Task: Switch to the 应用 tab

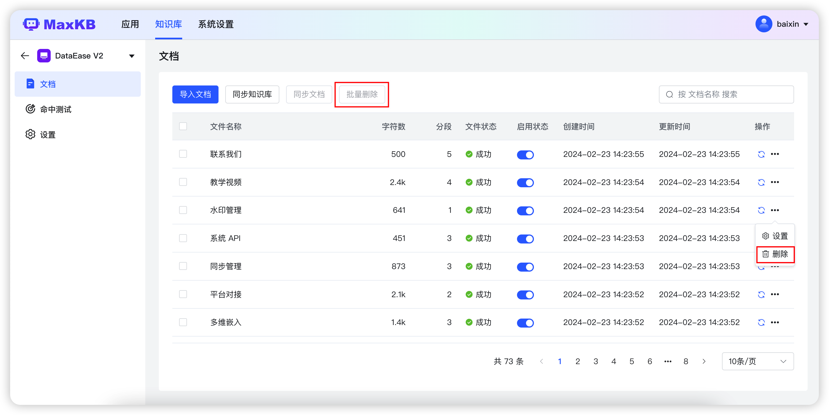Action: (x=130, y=24)
